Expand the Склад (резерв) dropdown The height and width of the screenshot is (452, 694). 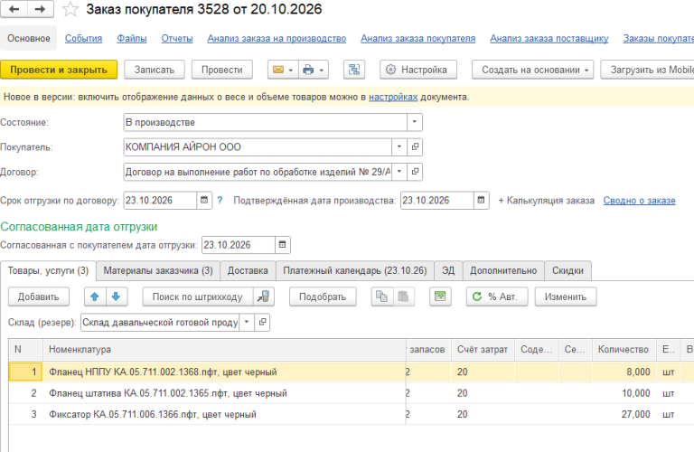247,322
